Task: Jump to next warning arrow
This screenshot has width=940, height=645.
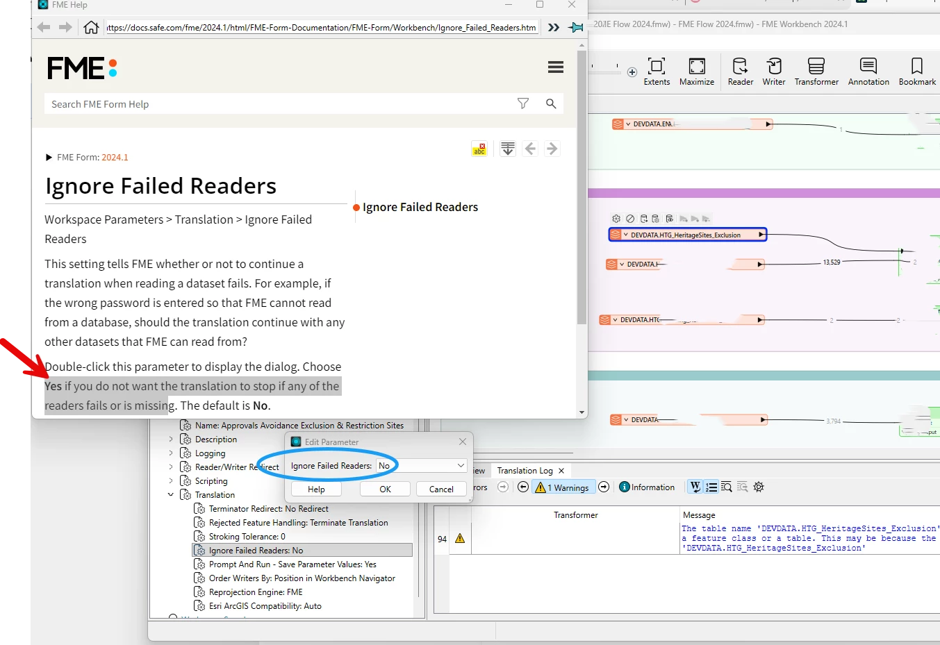Action: tap(604, 487)
